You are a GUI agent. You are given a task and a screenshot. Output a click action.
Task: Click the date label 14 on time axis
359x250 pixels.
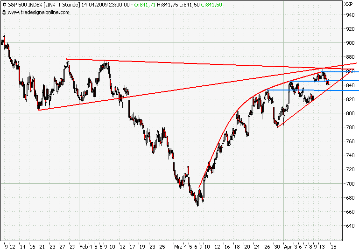click(x=22, y=247)
